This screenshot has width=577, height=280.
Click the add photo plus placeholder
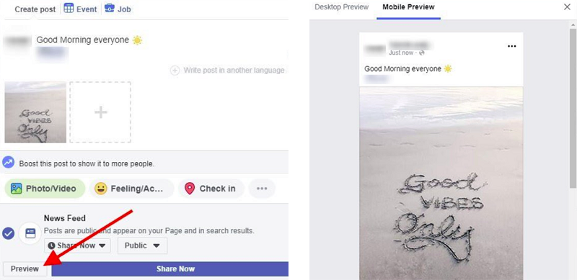tap(100, 112)
